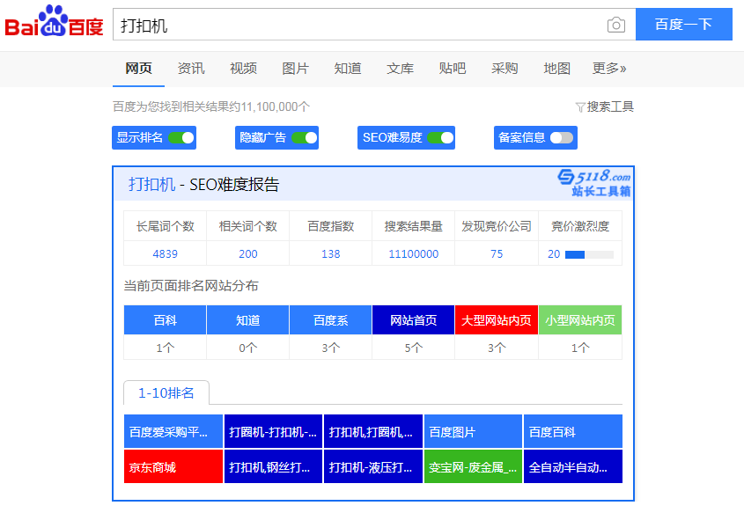Click the search tools filter icon
The width and height of the screenshot is (744, 513).
tap(580, 107)
